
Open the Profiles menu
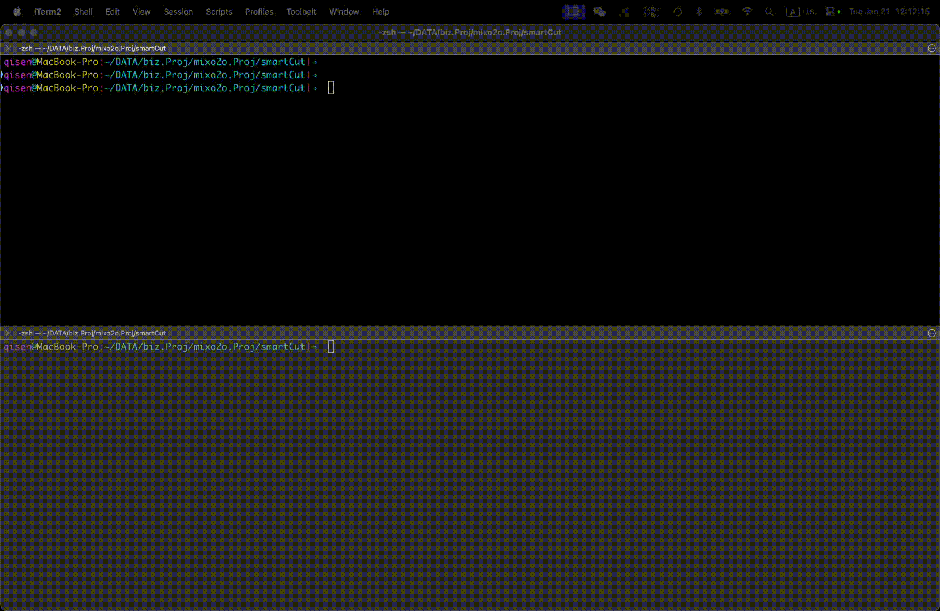tap(259, 11)
